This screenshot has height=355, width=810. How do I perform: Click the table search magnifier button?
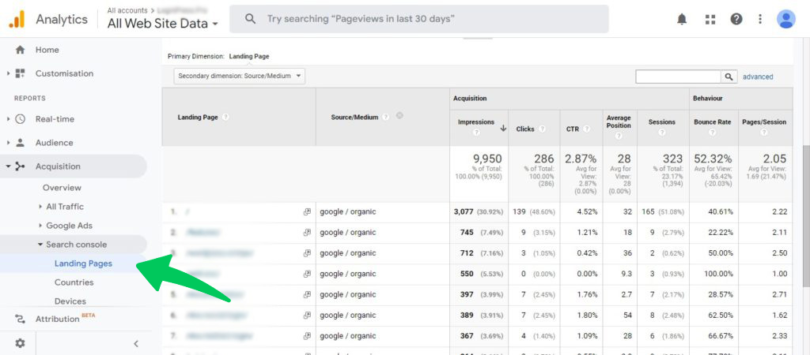pos(729,77)
